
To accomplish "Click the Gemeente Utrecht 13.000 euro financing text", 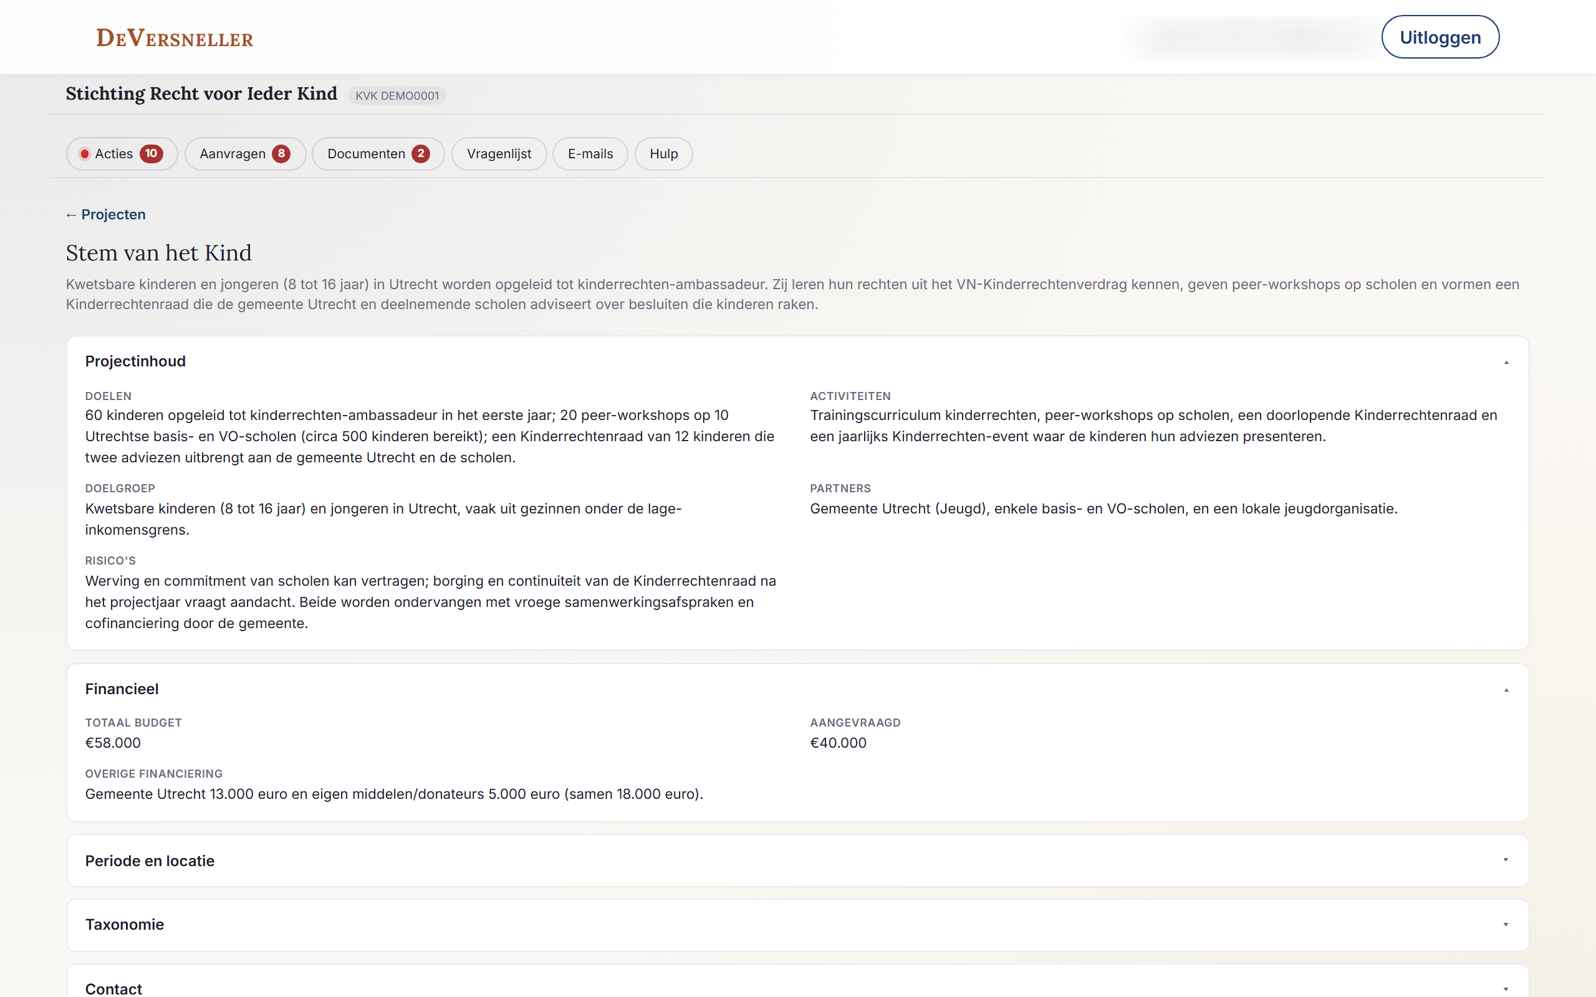I will (x=394, y=794).
